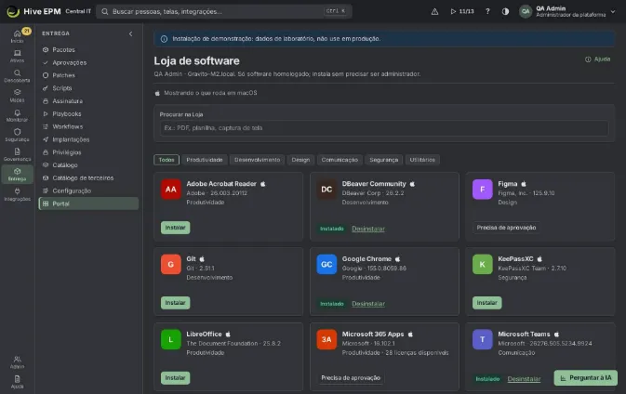Click the Ajuda link beside page title

point(598,59)
